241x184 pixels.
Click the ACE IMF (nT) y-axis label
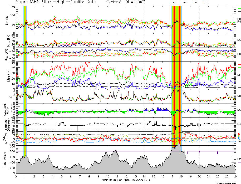click(5, 138)
